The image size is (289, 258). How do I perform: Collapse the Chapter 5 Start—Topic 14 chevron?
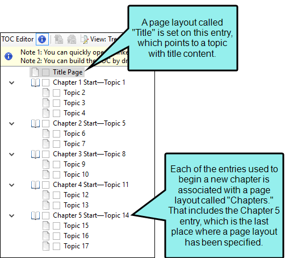12,215
